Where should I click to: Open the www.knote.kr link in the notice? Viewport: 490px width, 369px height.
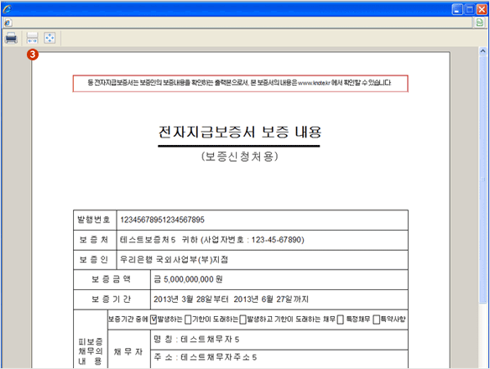pos(314,83)
